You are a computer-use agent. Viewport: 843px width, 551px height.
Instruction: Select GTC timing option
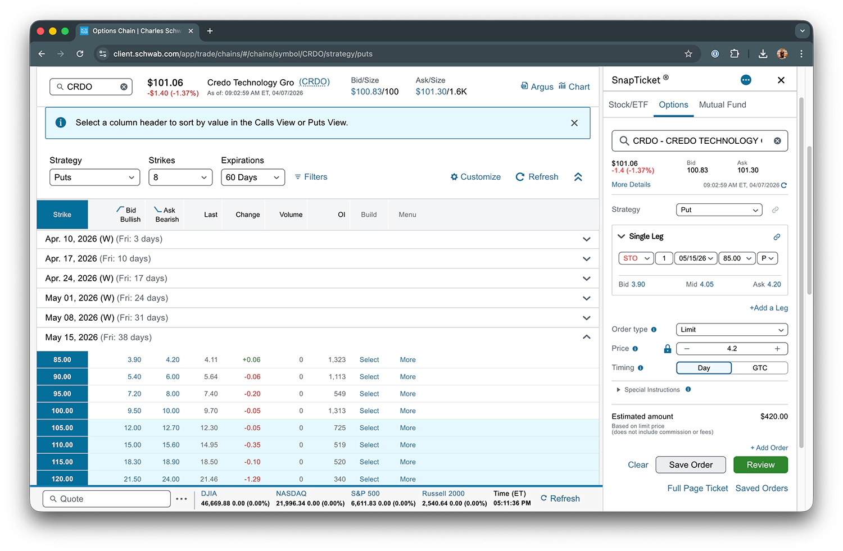tap(760, 368)
